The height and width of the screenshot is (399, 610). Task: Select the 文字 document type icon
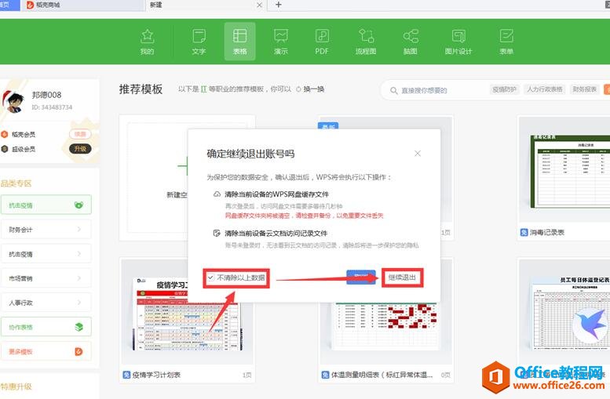pyautogui.click(x=199, y=37)
